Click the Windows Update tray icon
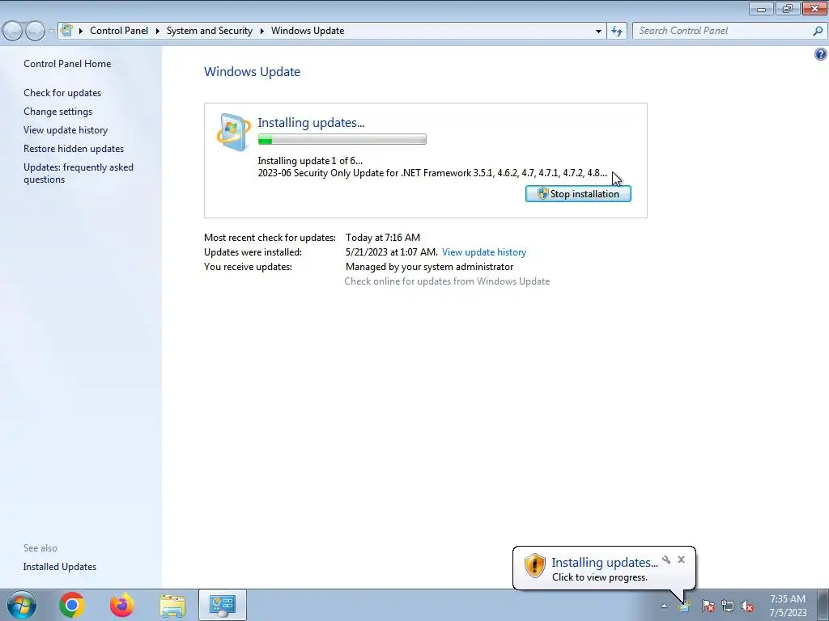The width and height of the screenshot is (829, 621). point(684,606)
